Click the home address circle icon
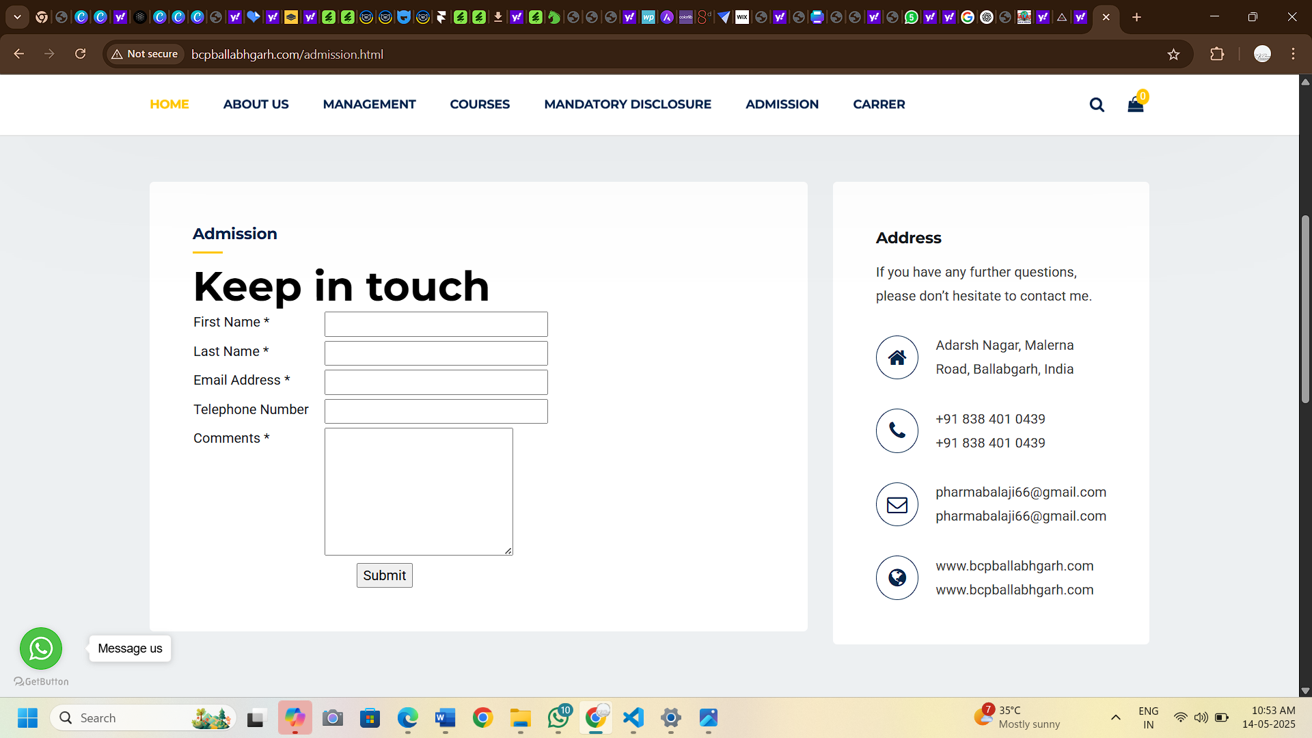 point(897,357)
